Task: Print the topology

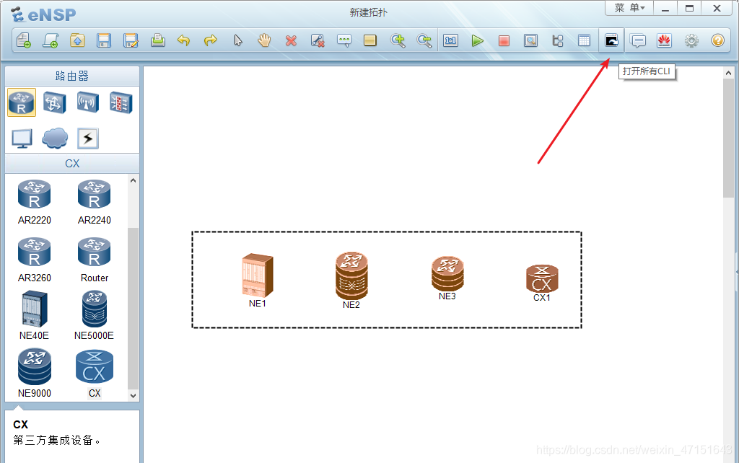Action: [158, 40]
